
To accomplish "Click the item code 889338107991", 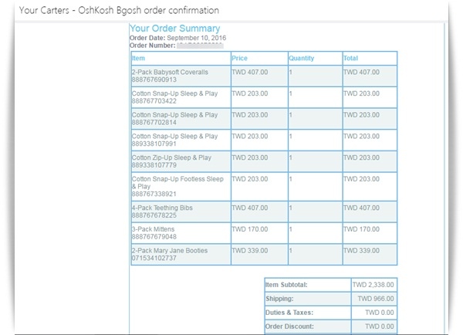I will [154, 144].
